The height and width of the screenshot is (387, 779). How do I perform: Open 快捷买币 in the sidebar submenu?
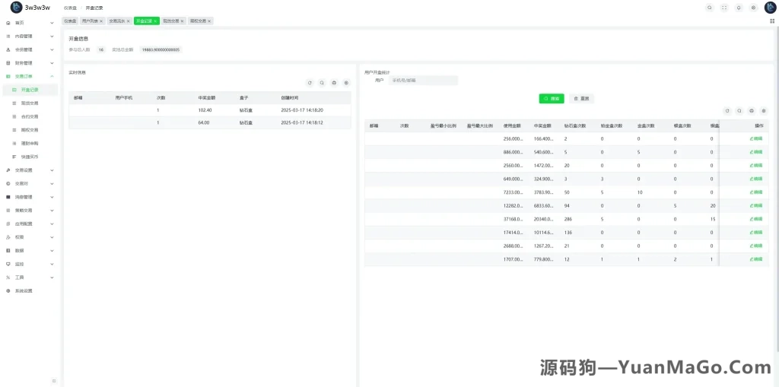pos(30,157)
